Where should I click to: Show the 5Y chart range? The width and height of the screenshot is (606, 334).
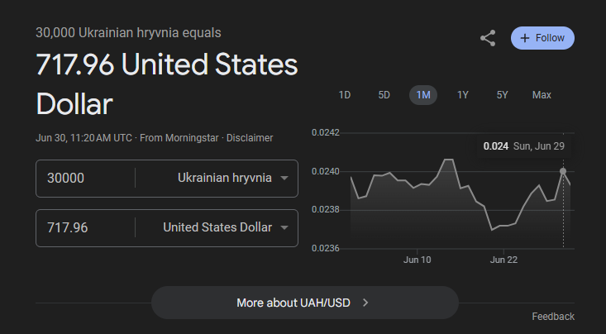502,95
